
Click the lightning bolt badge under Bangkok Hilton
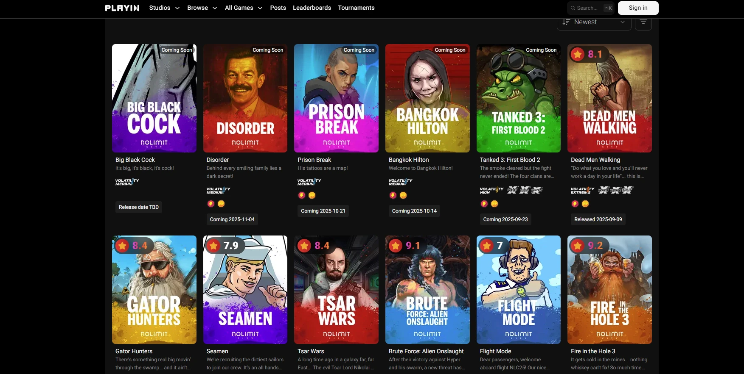pyautogui.click(x=393, y=195)
